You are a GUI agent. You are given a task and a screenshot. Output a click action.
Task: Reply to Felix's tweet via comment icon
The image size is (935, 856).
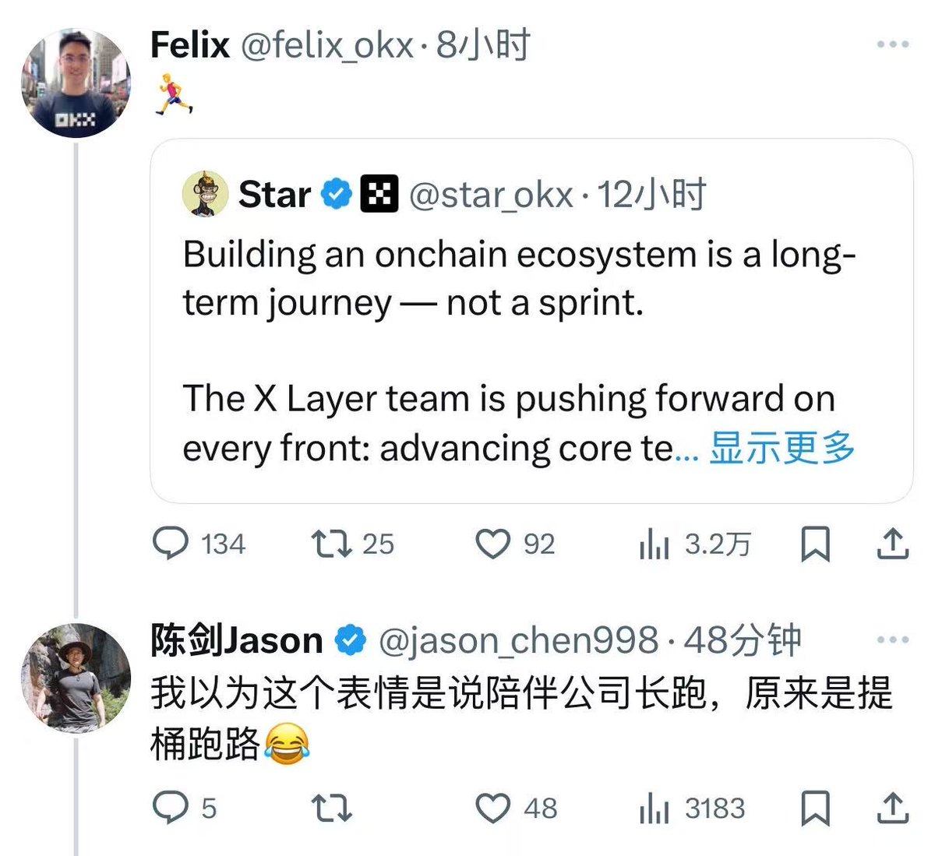click(x=171, y=544)
